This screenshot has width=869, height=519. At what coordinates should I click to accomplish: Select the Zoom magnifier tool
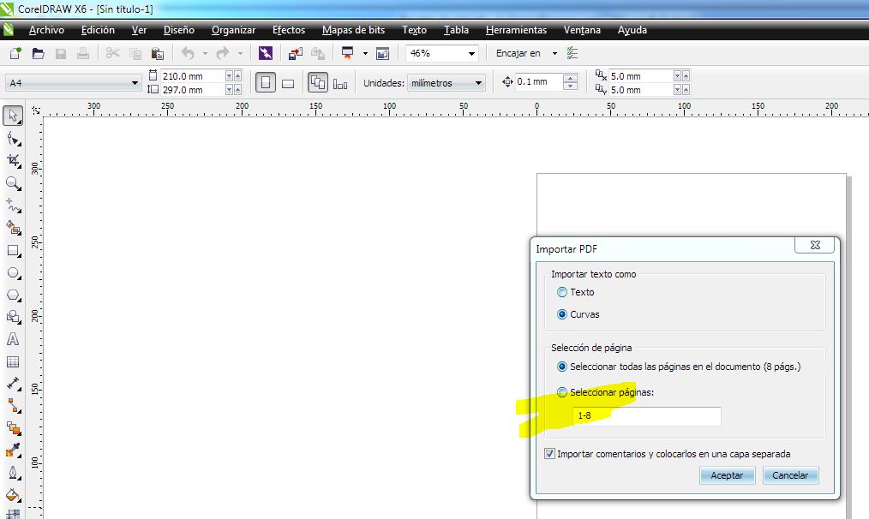[x=14, y=183]
